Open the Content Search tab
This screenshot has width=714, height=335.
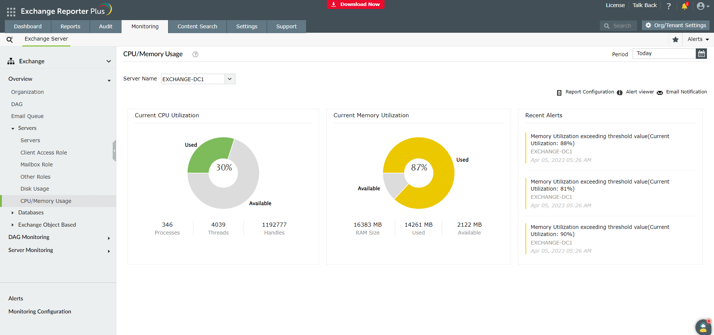pos(197,26)
